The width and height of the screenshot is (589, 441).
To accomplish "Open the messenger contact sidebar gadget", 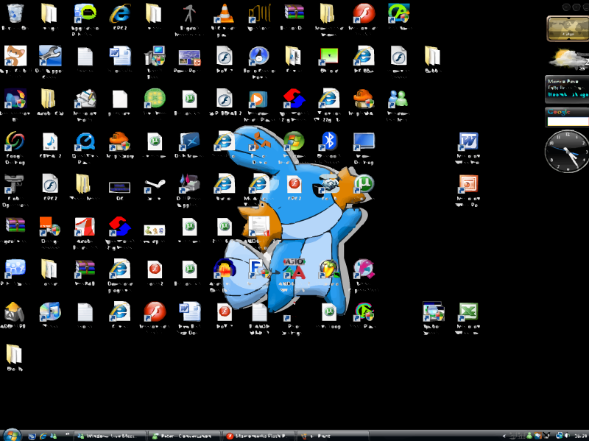I will pos(567,88).
